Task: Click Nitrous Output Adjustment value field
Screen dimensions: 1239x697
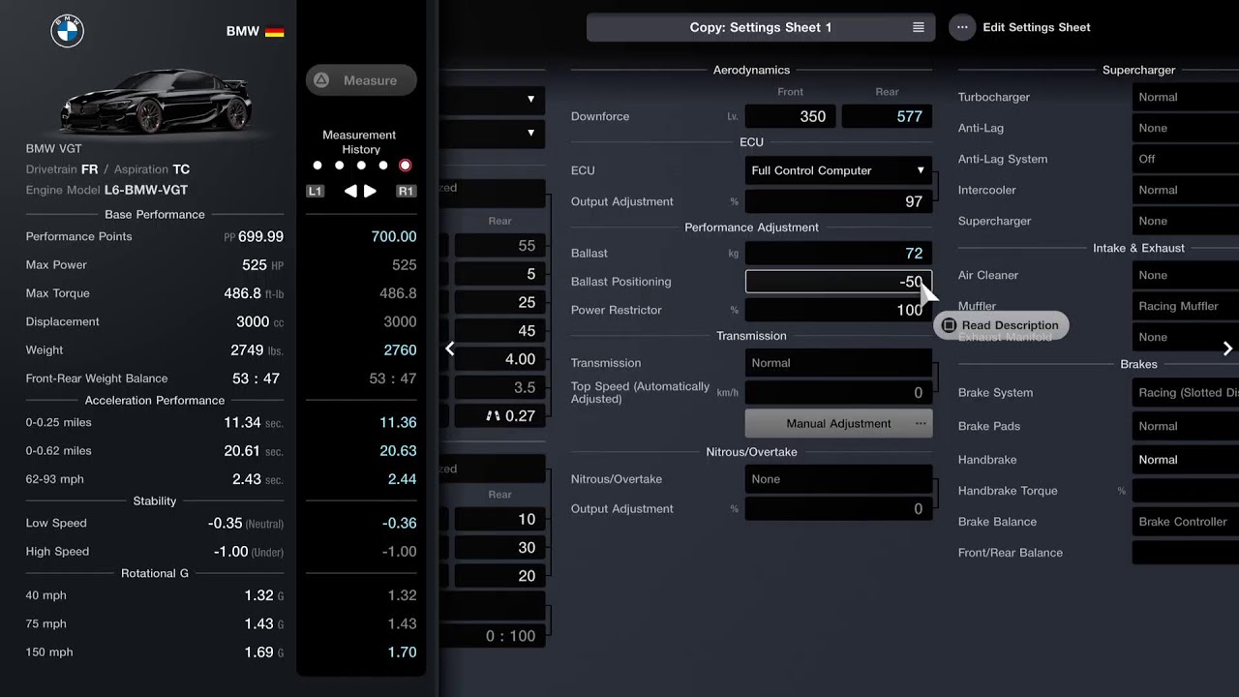Action: pyautogui.click(x=838, y=508)
